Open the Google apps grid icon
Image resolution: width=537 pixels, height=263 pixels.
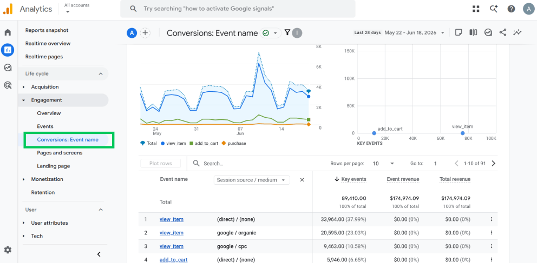[x=476, y=9]
